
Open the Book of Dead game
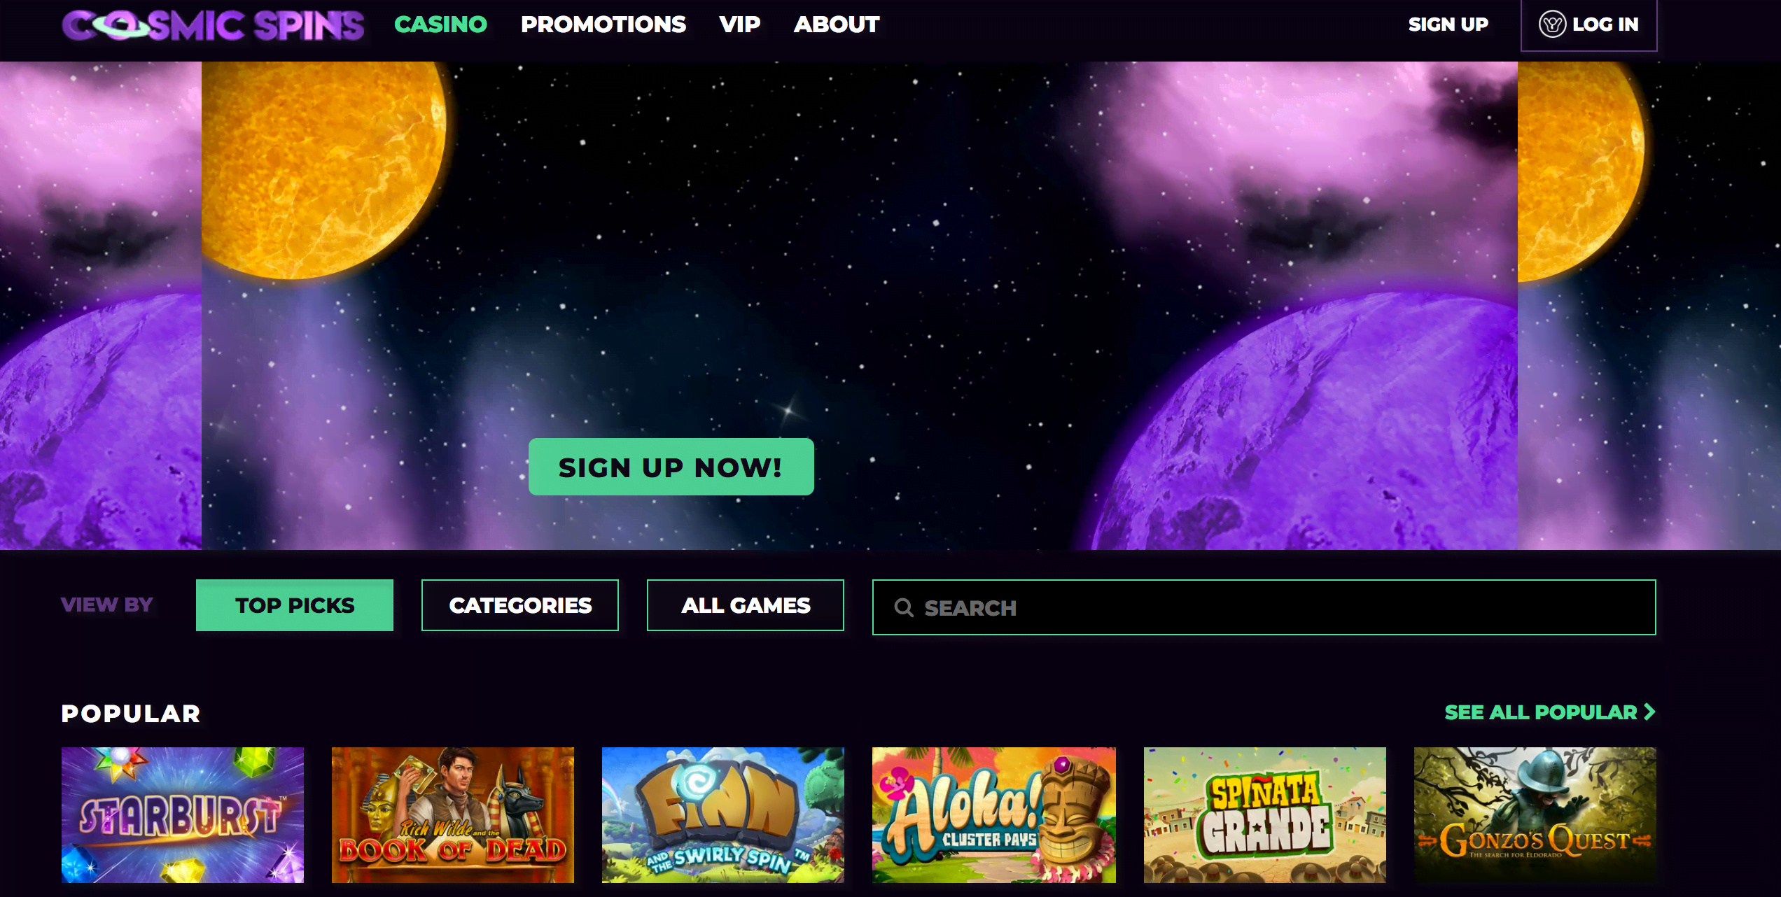pos(453,815)
